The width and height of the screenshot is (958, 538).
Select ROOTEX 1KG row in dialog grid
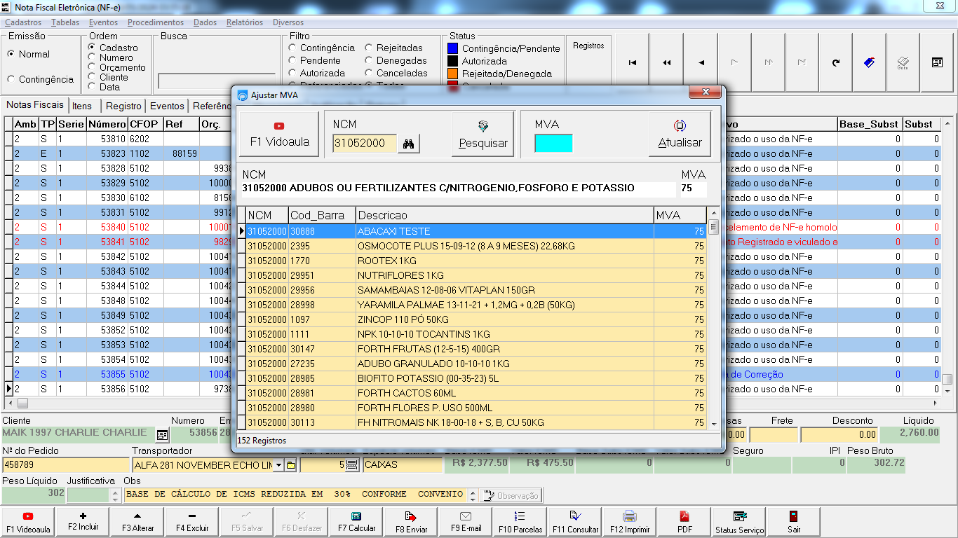coord(475,261)
